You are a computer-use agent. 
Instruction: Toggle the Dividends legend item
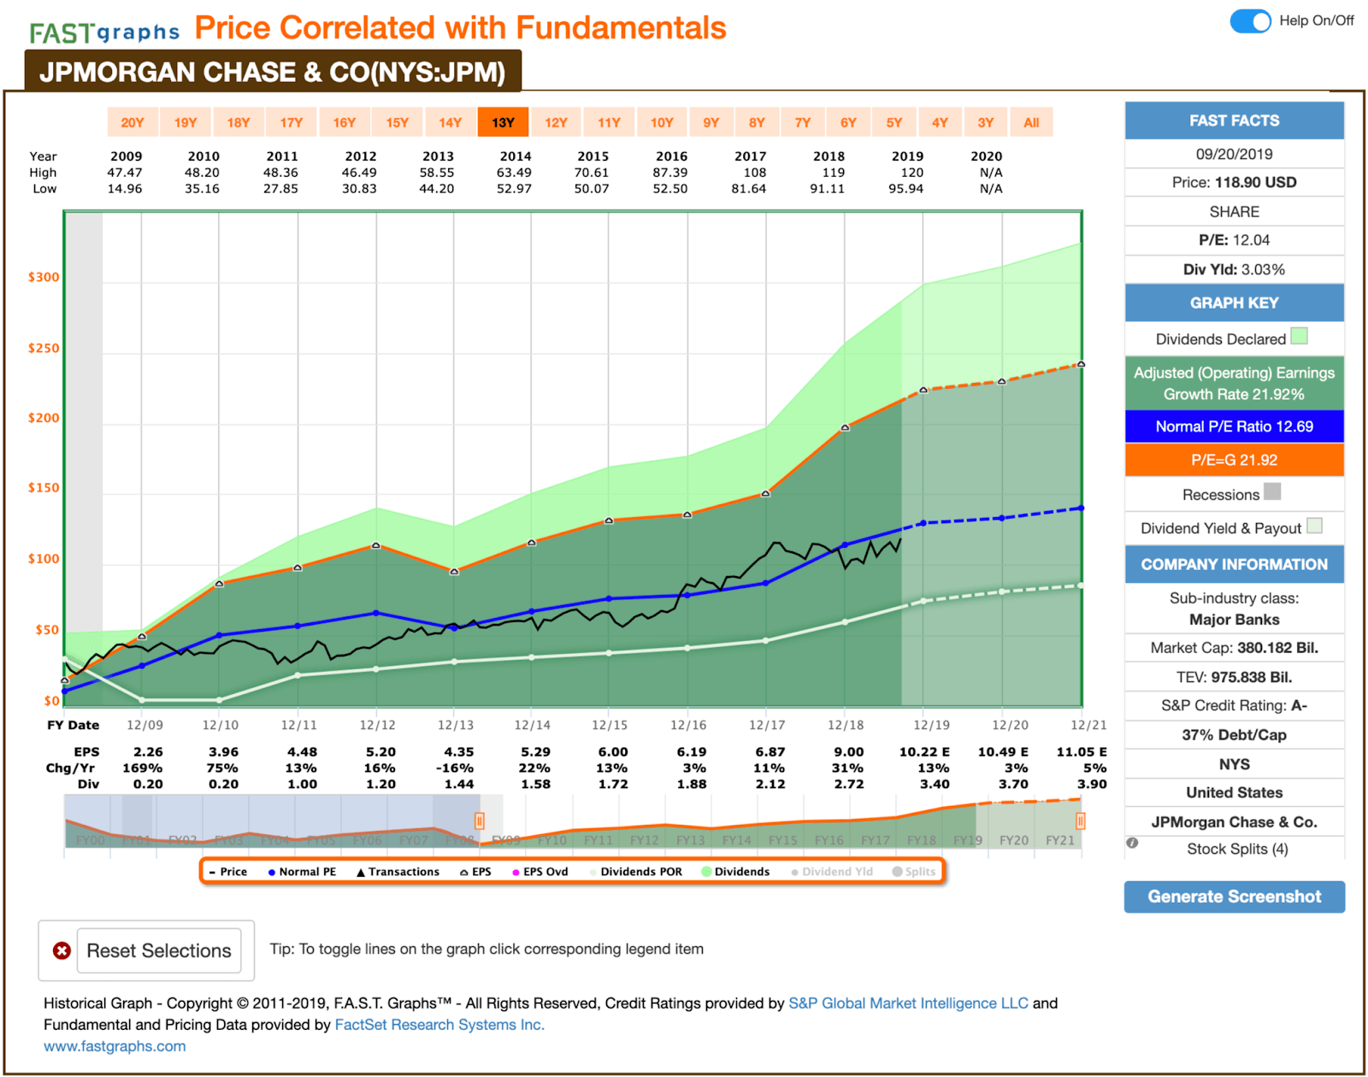pos(735,872)
